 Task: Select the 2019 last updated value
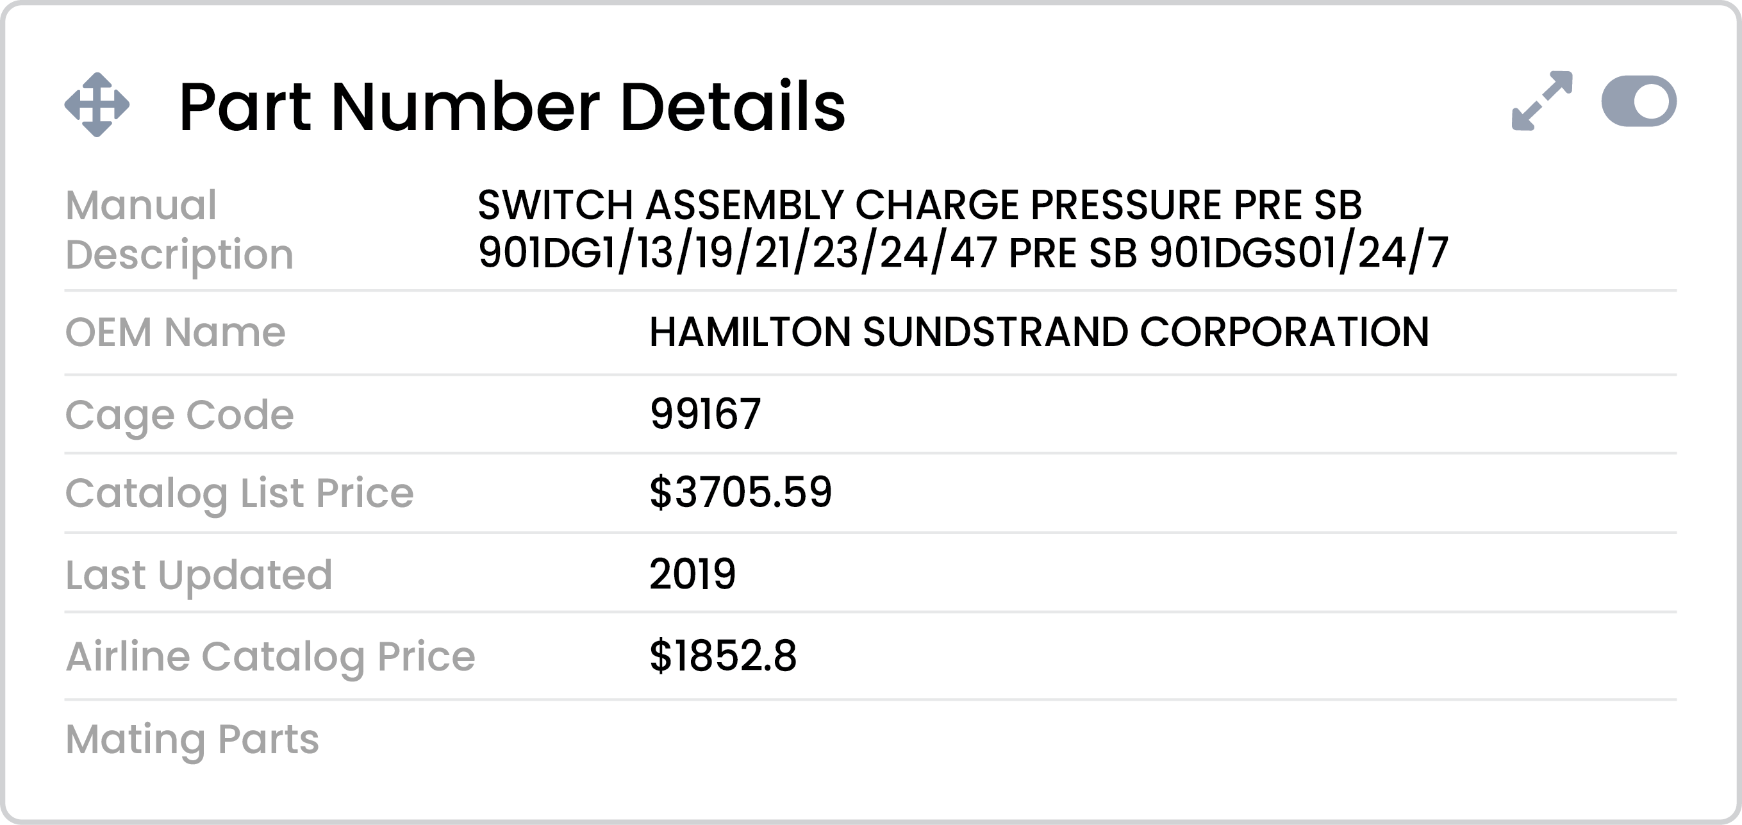tap(692, 574)
